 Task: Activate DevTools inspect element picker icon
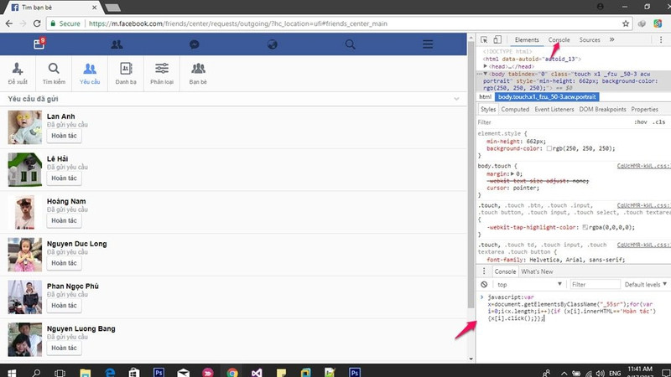click(x=484, y=39)
